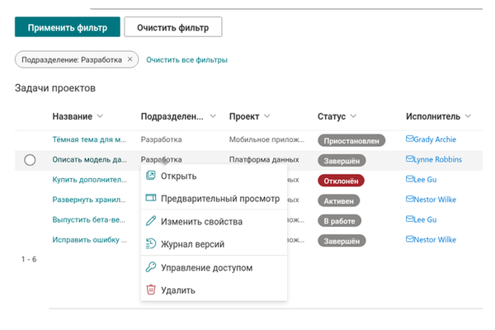Click the Задачи проектов heading
The image size is (495, 330).
click(55, 87)
